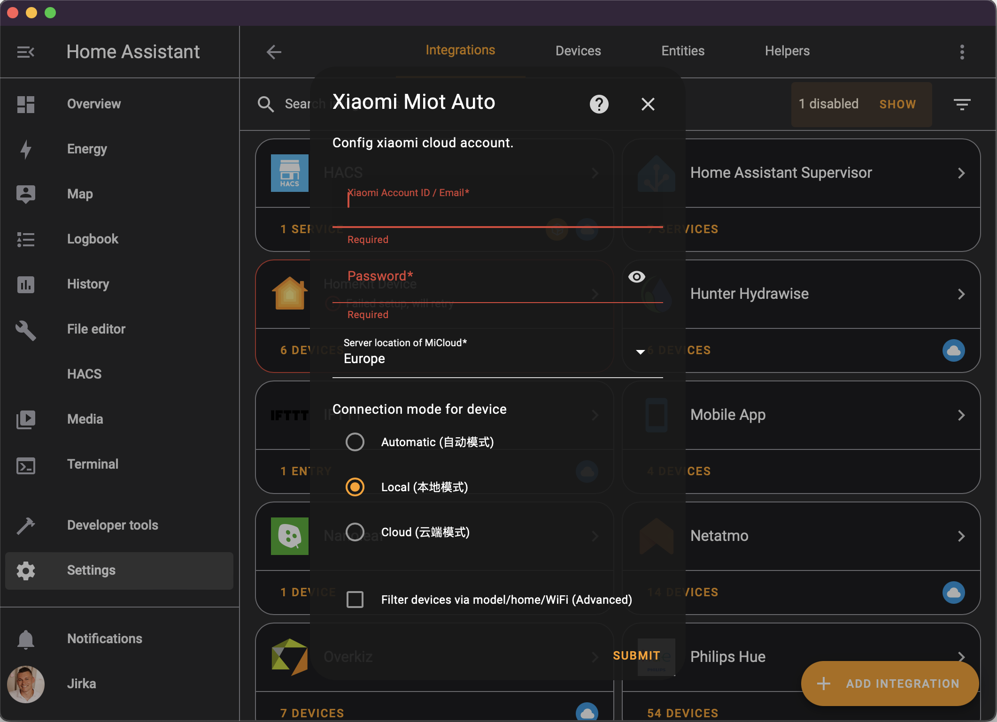Viewport: 997px width, 722px height.
Task: Expand Mobile App chevron
Action: pos(961,415)
